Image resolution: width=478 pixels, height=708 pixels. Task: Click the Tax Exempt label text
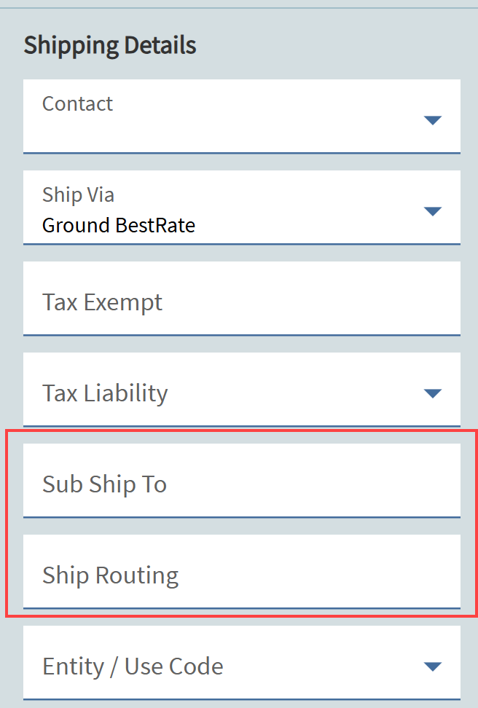point(102,302)
